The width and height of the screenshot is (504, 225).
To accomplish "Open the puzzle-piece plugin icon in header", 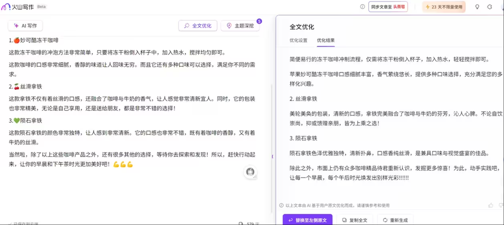I will (x=490, y=7).
